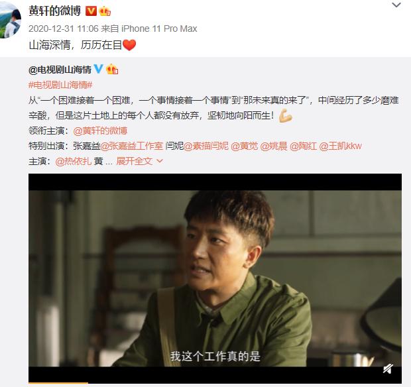Open 黄轩的微博 profile avatar
Image resolution: width=411 pixels, height=387 pixels.
(9, 19)
